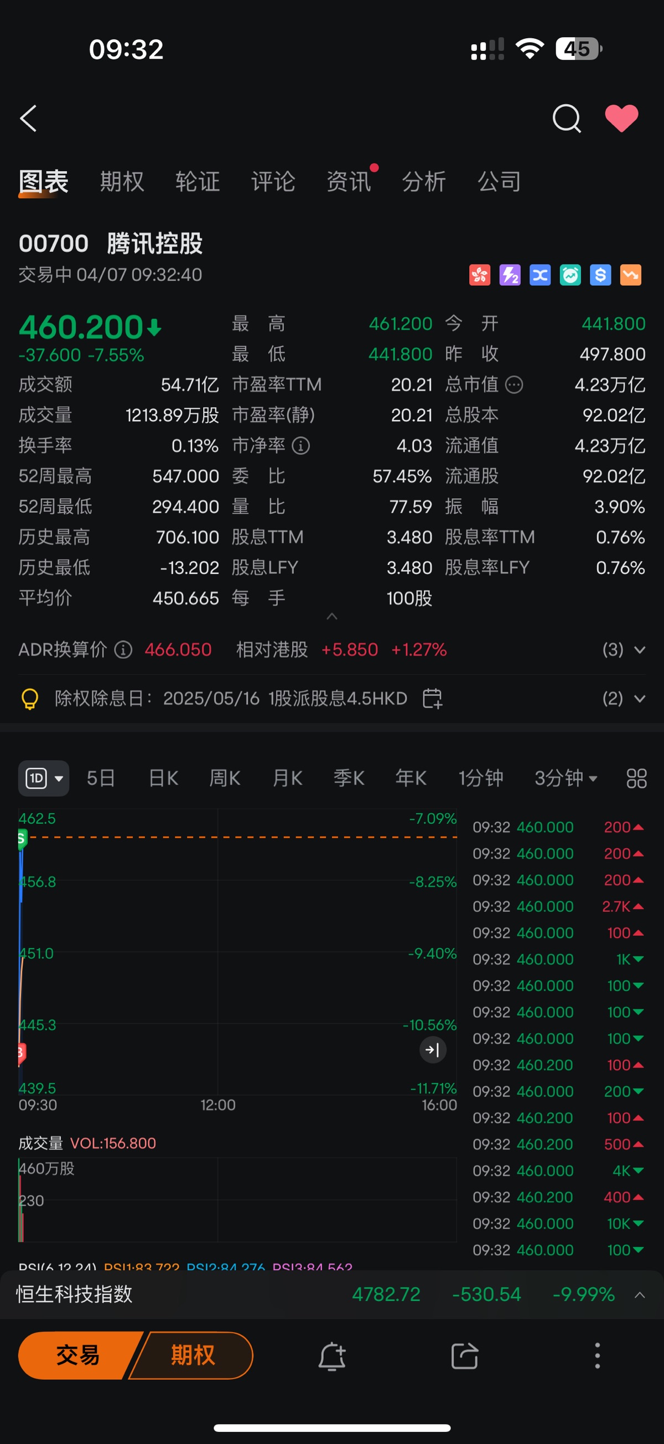
Task: Tap the lightbulb tip icon
Action: point(30,700)
